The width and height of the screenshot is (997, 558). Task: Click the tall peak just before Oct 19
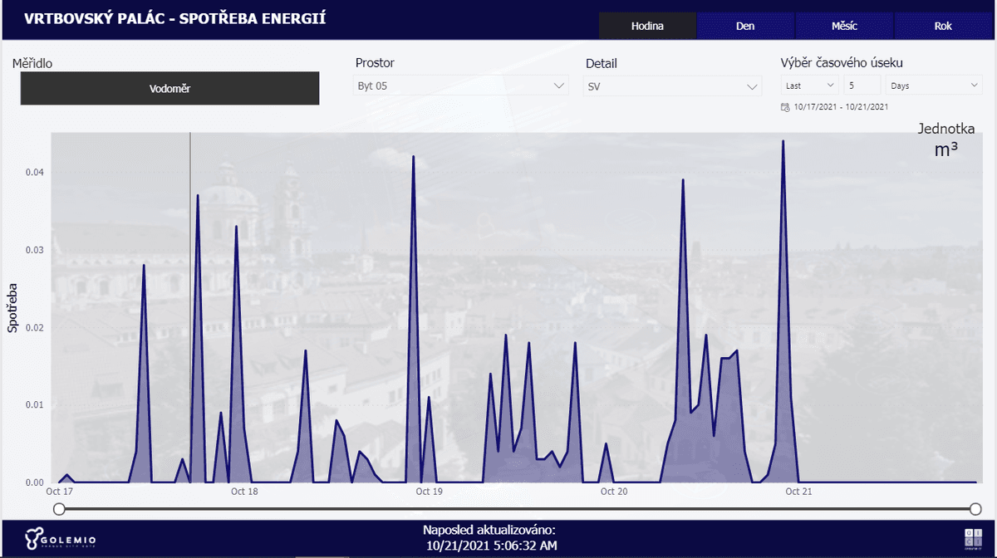414,157
